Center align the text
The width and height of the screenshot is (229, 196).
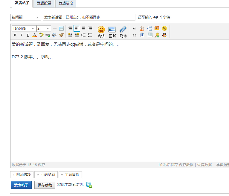click(x=83, y=28)
